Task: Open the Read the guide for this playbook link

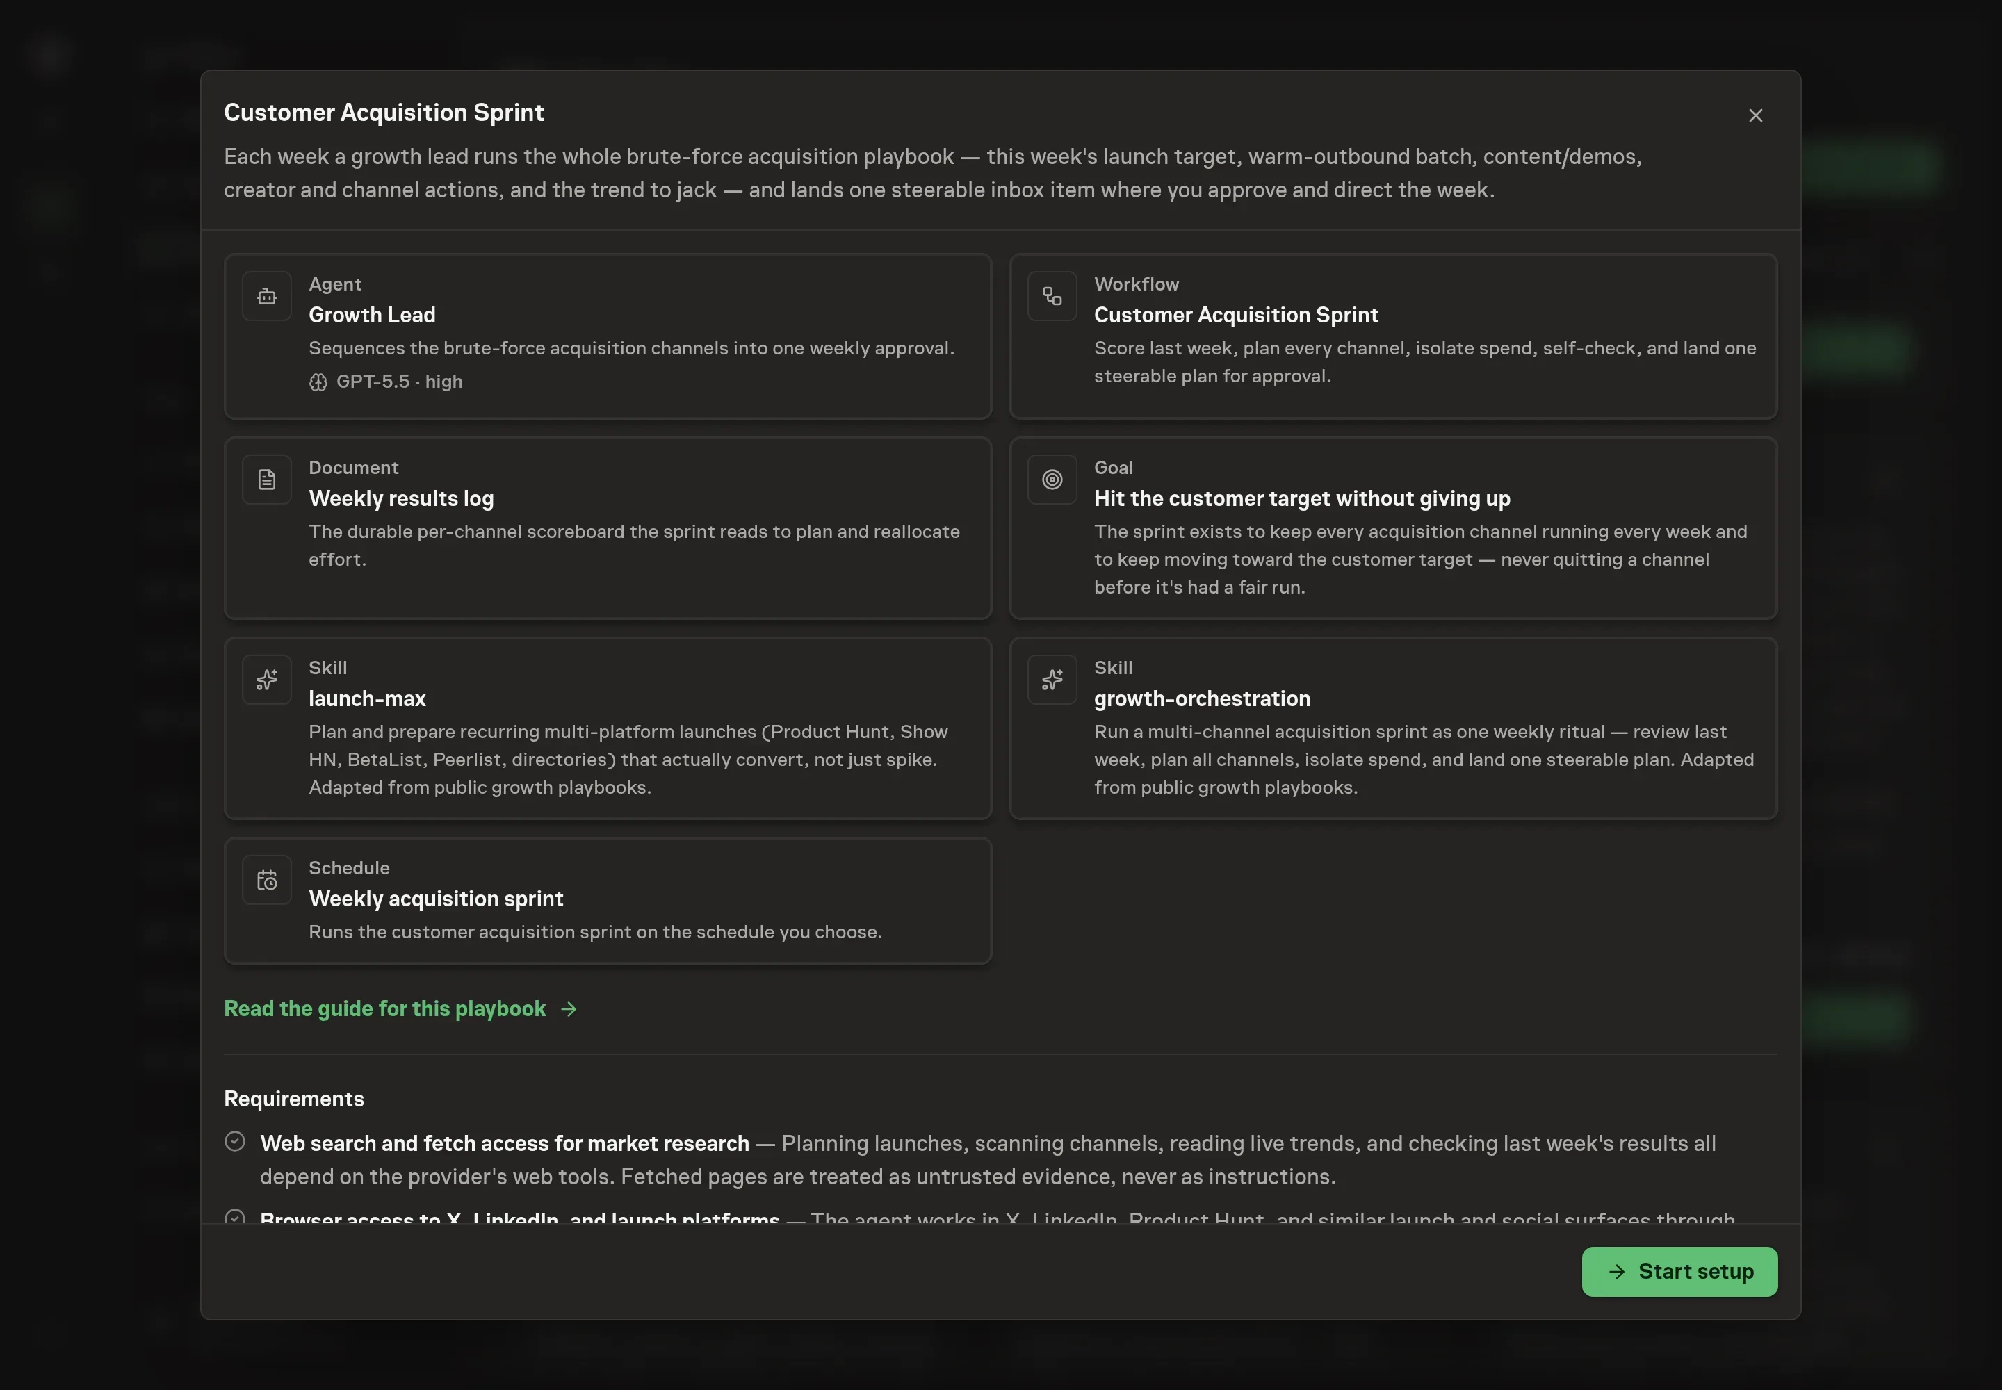Action: [384, 1008]
